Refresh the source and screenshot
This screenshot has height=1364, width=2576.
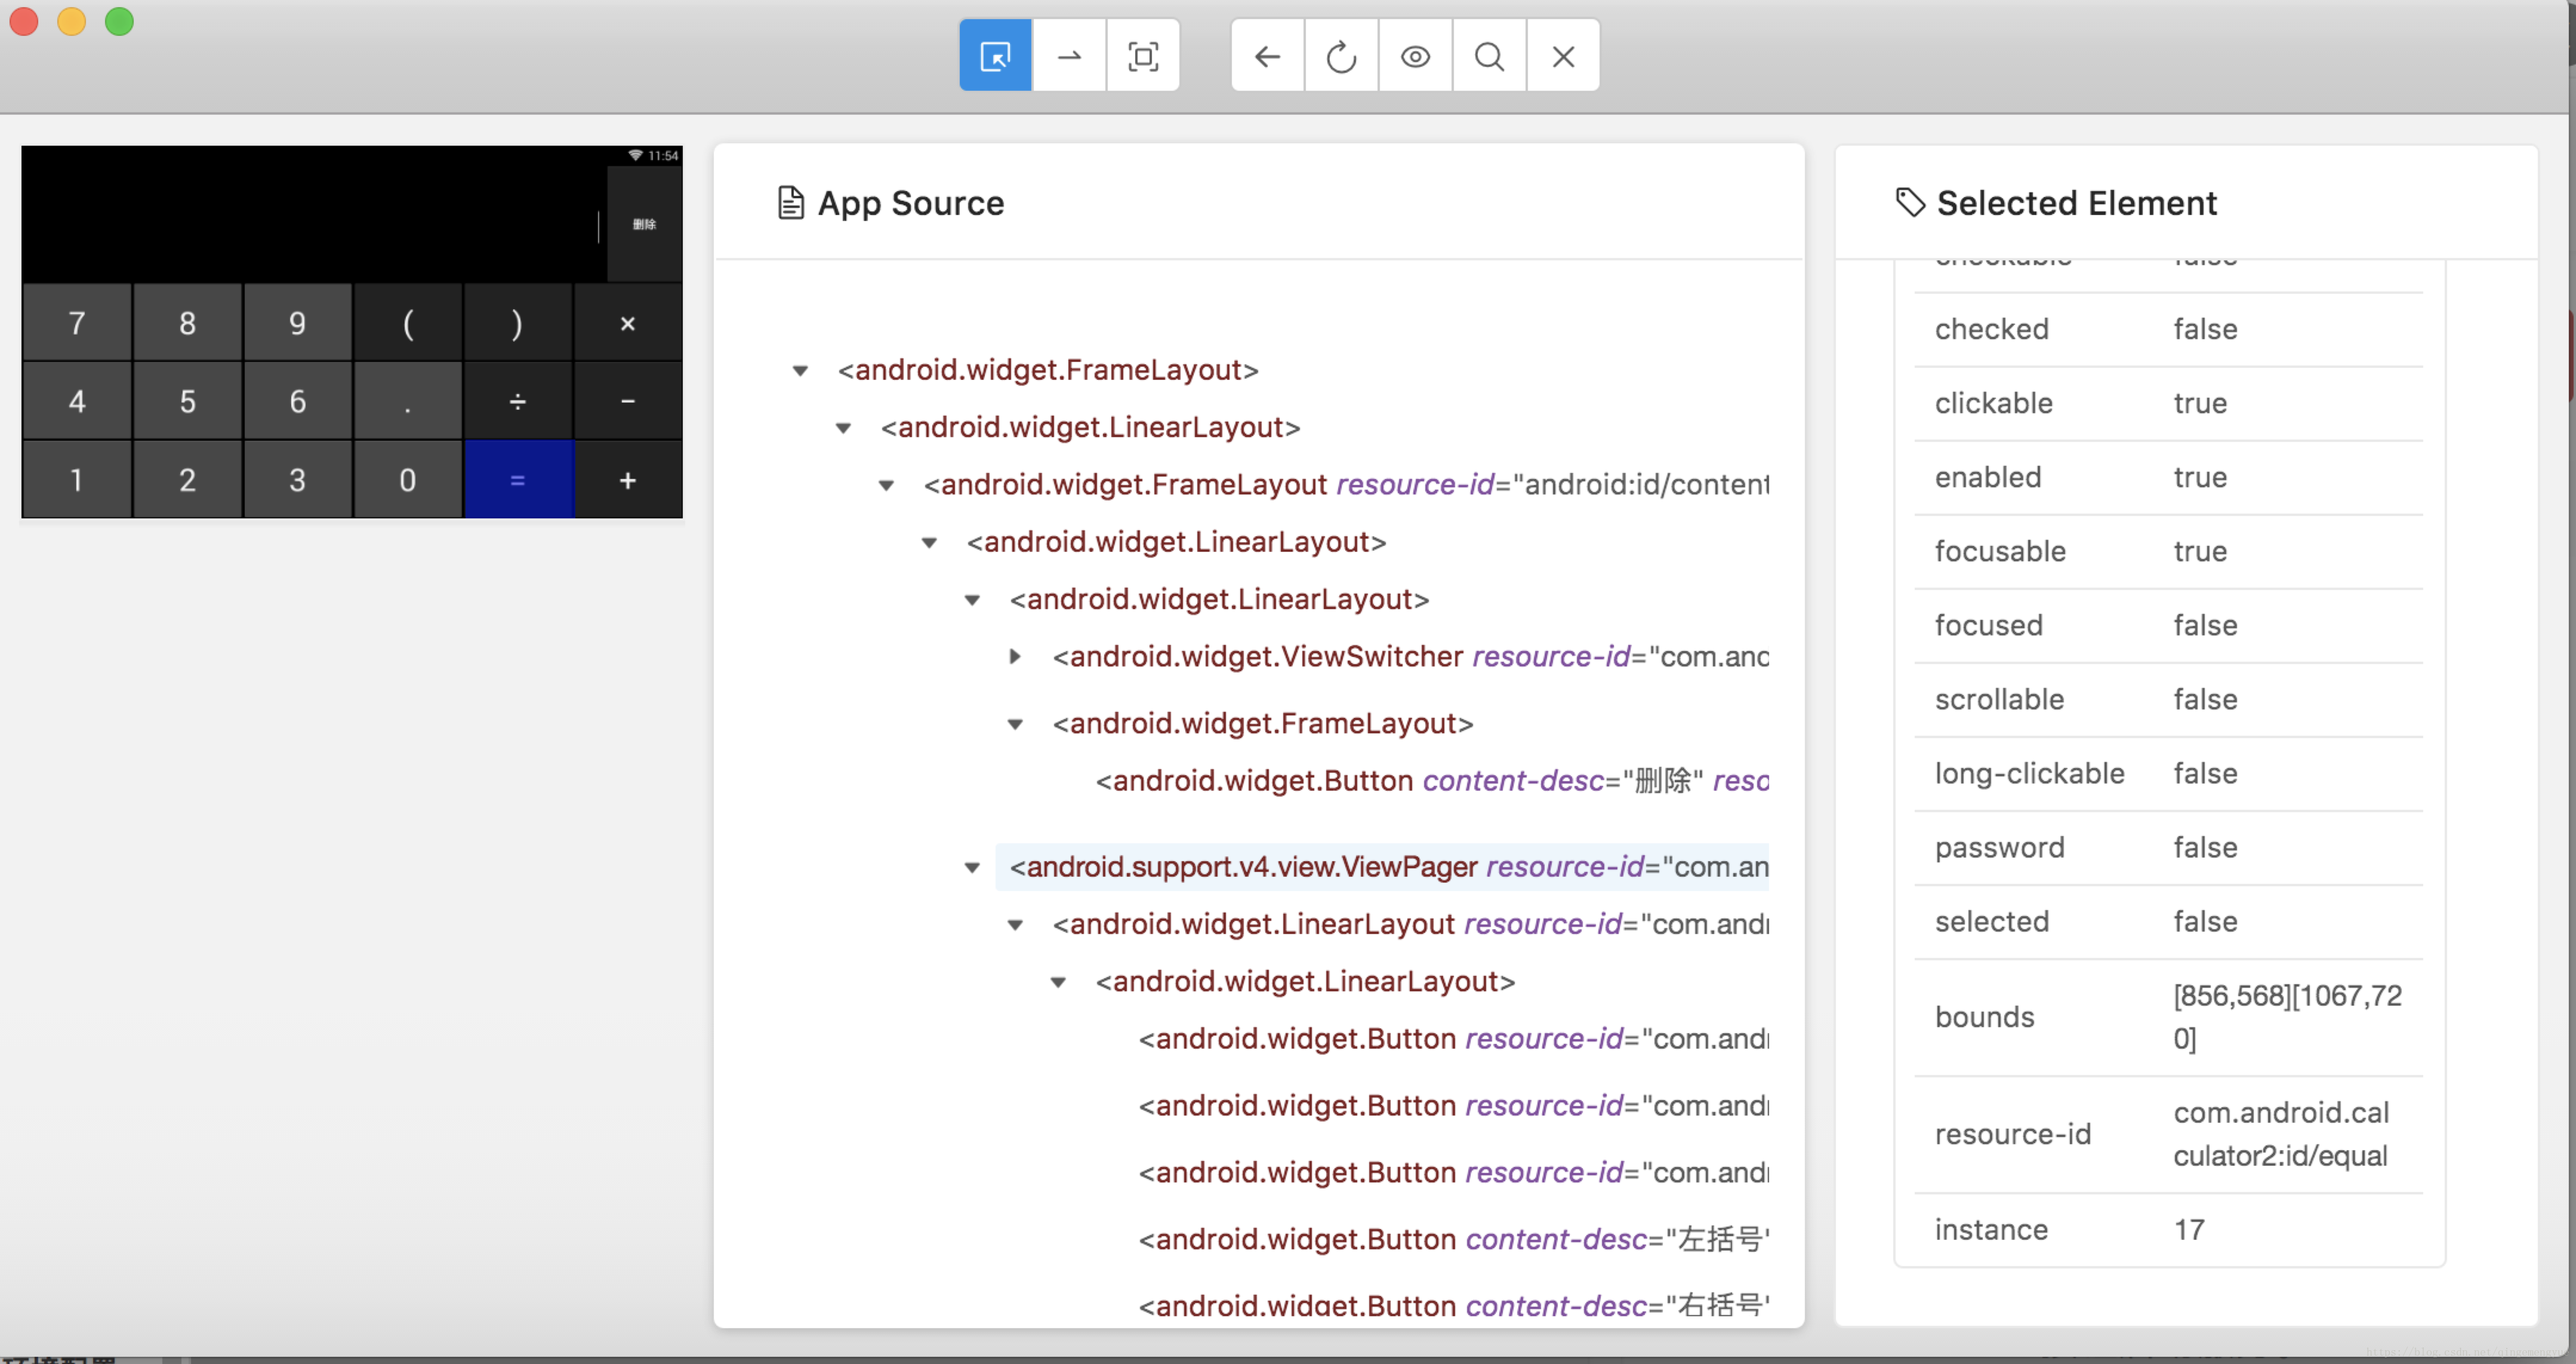(x=1341, y=56)
